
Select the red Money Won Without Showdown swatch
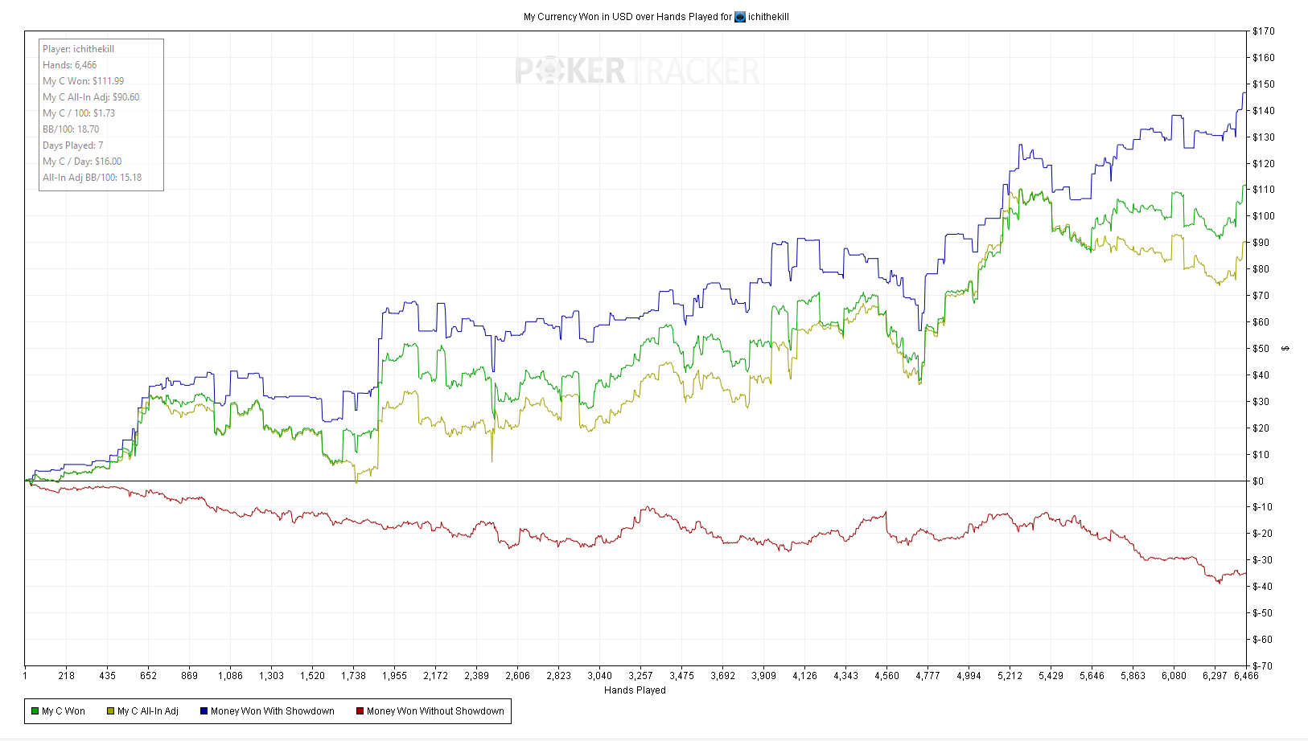(360, 711)
